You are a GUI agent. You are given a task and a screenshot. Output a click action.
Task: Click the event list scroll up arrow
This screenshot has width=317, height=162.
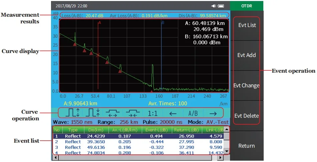227,129
